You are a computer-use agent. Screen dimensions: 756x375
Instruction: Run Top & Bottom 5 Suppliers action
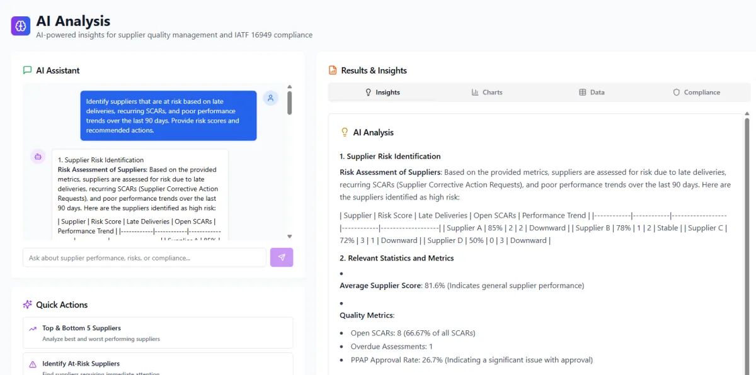coord(157,333)
